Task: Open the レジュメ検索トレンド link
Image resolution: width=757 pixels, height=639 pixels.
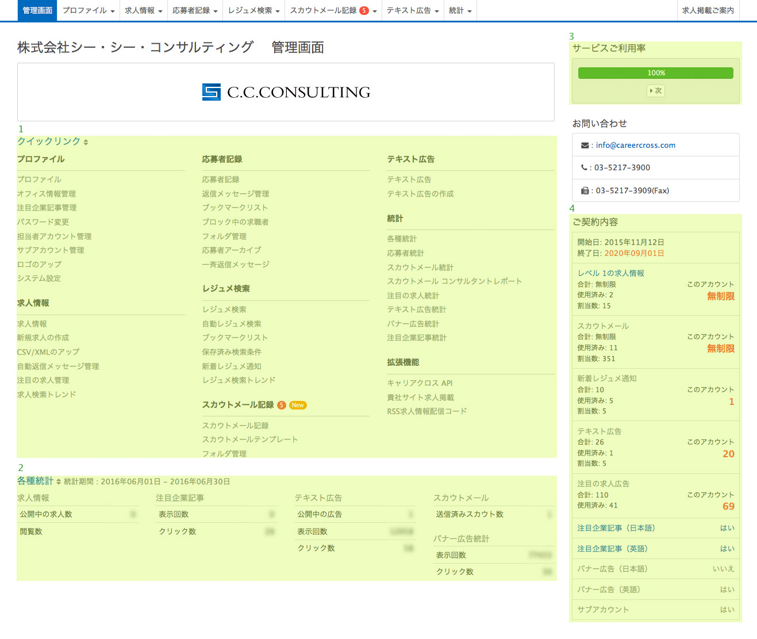Action: (x=239, y=381)
